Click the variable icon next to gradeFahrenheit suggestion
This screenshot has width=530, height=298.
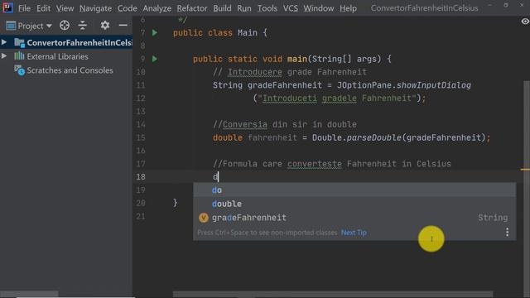coord(204,218)
